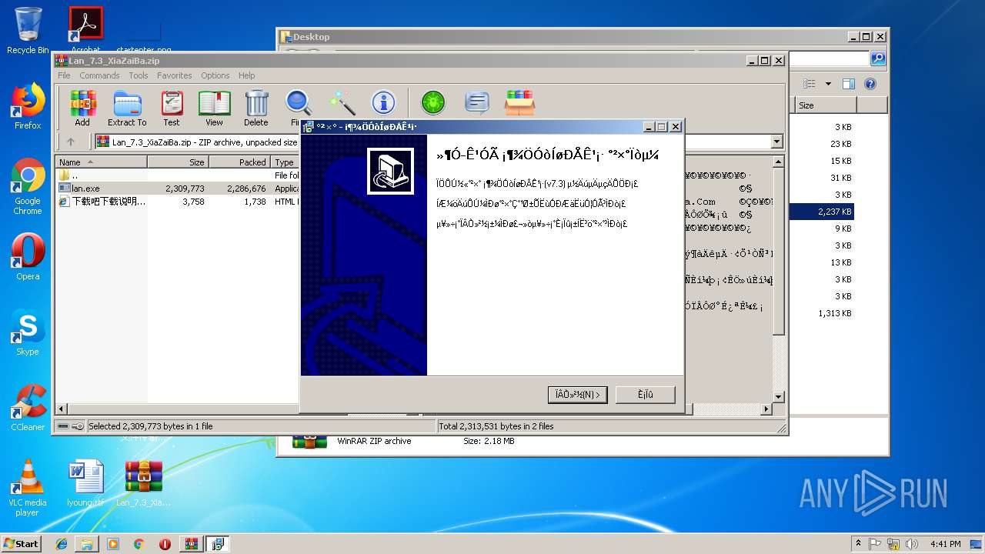Click Internet Explorer taskbar icon
This screenshot has width=985, height=554.
point(62,544)
